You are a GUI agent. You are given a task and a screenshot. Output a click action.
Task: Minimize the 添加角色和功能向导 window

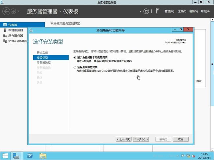[x=175, y=30]
